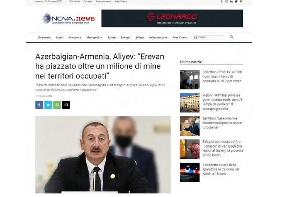Send article by email icon

pos(66,105)
